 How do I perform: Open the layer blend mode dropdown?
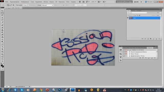[137, 13]
